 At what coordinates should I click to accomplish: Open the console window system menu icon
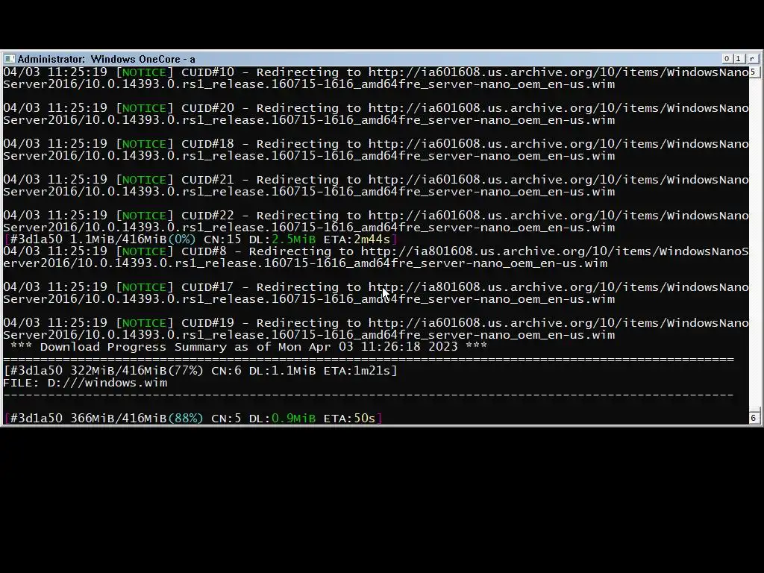[x=9, y=59]
